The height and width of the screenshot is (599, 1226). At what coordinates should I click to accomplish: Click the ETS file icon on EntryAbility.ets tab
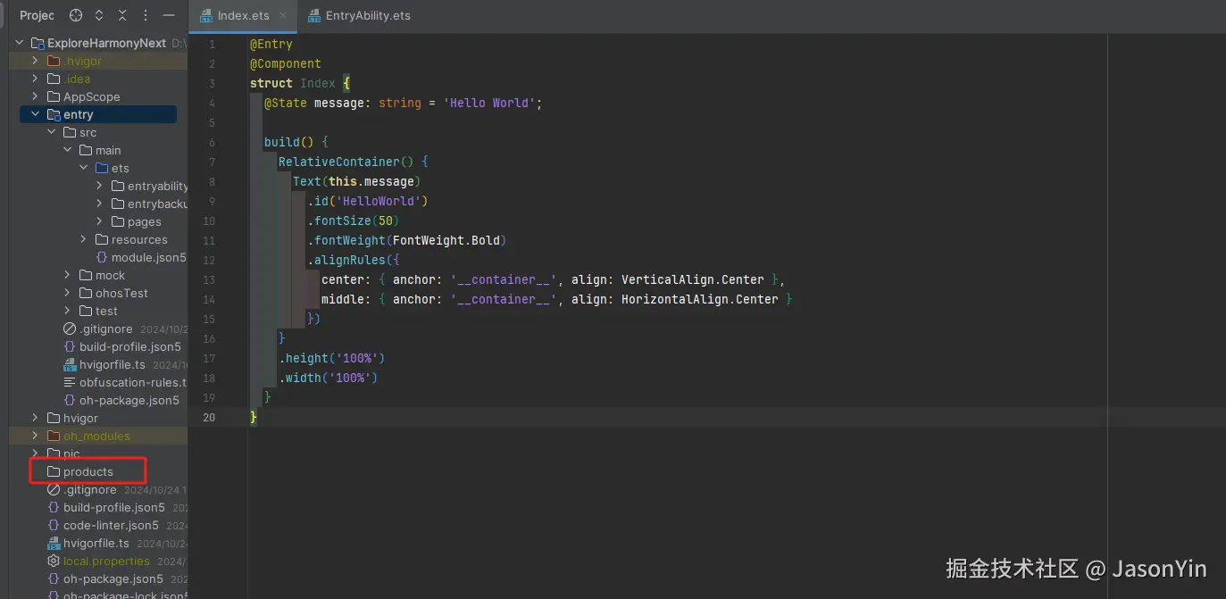coord(314,16)
